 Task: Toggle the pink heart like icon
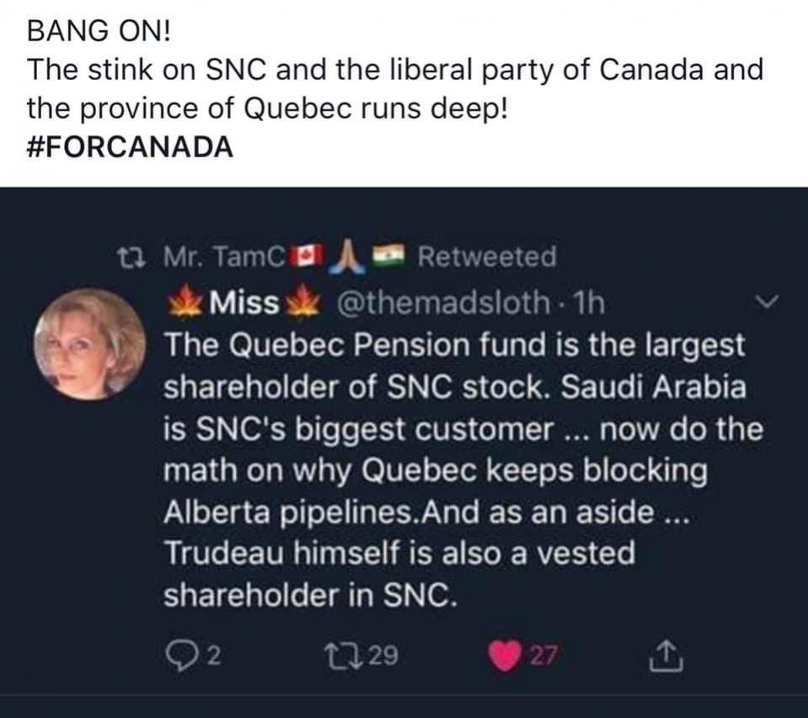click(x=505, y=654)
